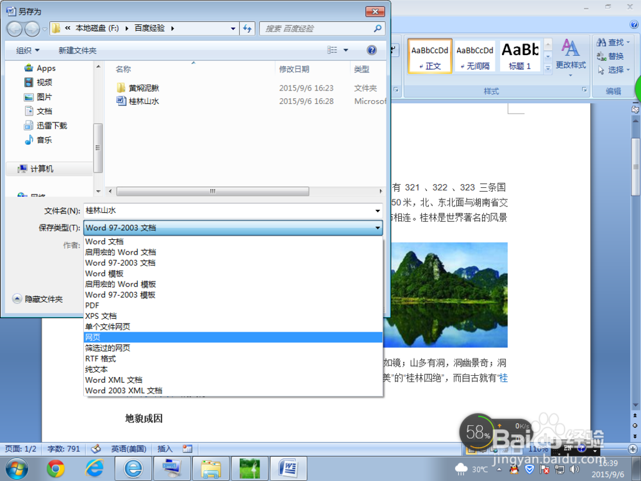Open the 样式 dialog launcher
Image resolution: width=641 pixels, height=481 pixels.
click(584, 90)
